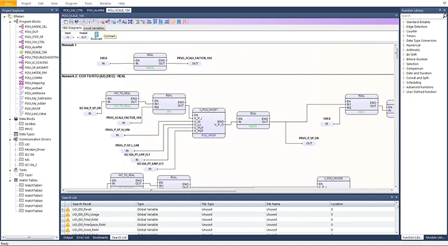
Task: Click the Data Blocks database icon
Action: click(x=16, y=119)
